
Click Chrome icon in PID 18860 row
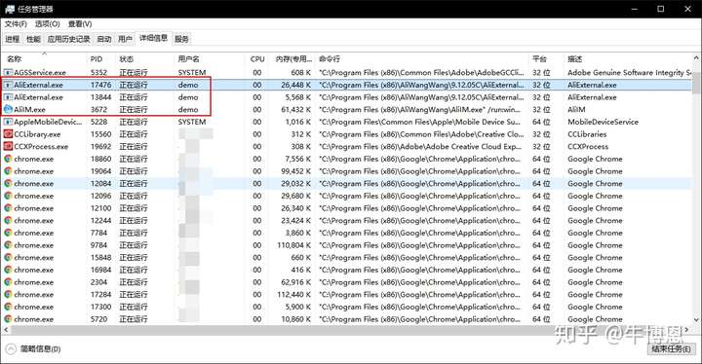(x=8, y=159)
